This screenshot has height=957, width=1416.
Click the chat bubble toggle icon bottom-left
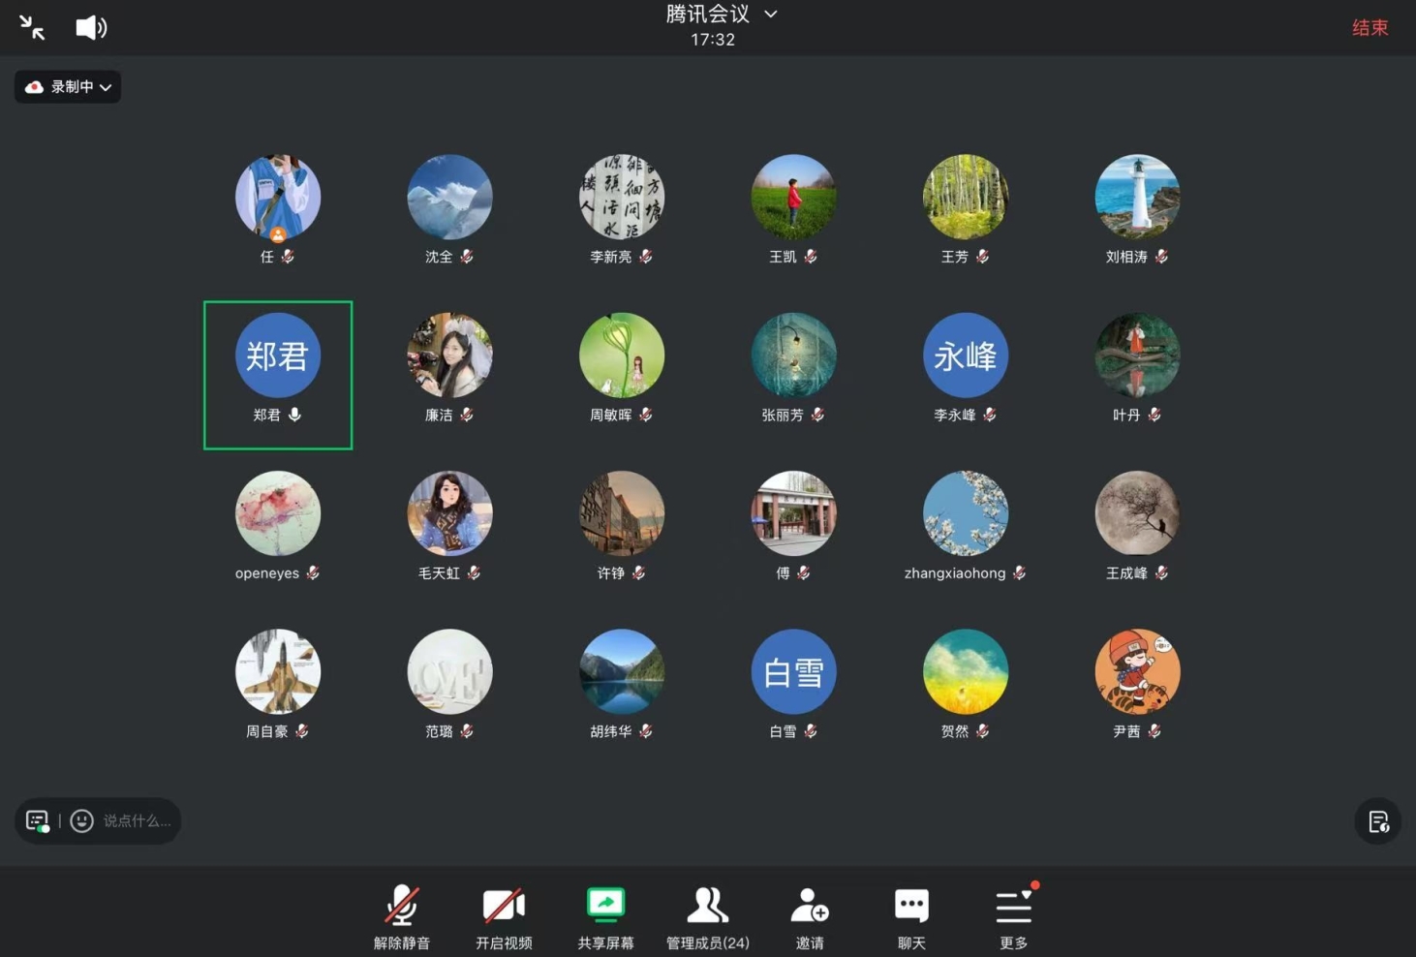pyautogui.click(x=38, y=820)
